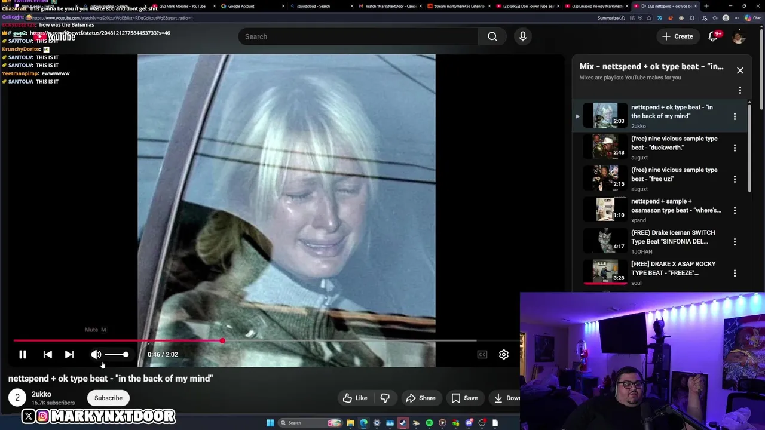The image size is (765, 430).
Task: Switch to Watch "MarkyNextDoor" tab
Action: coord(390,6)
